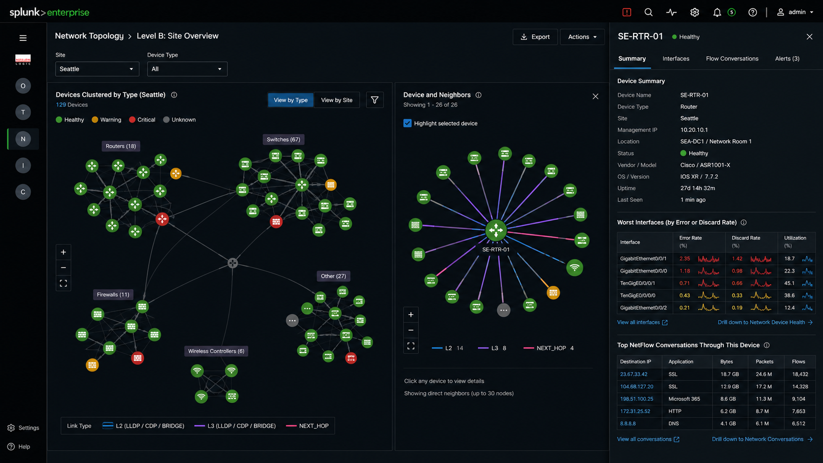Select sidebar item C
This screenshot has width=823, height=463.
pos(23,192)
